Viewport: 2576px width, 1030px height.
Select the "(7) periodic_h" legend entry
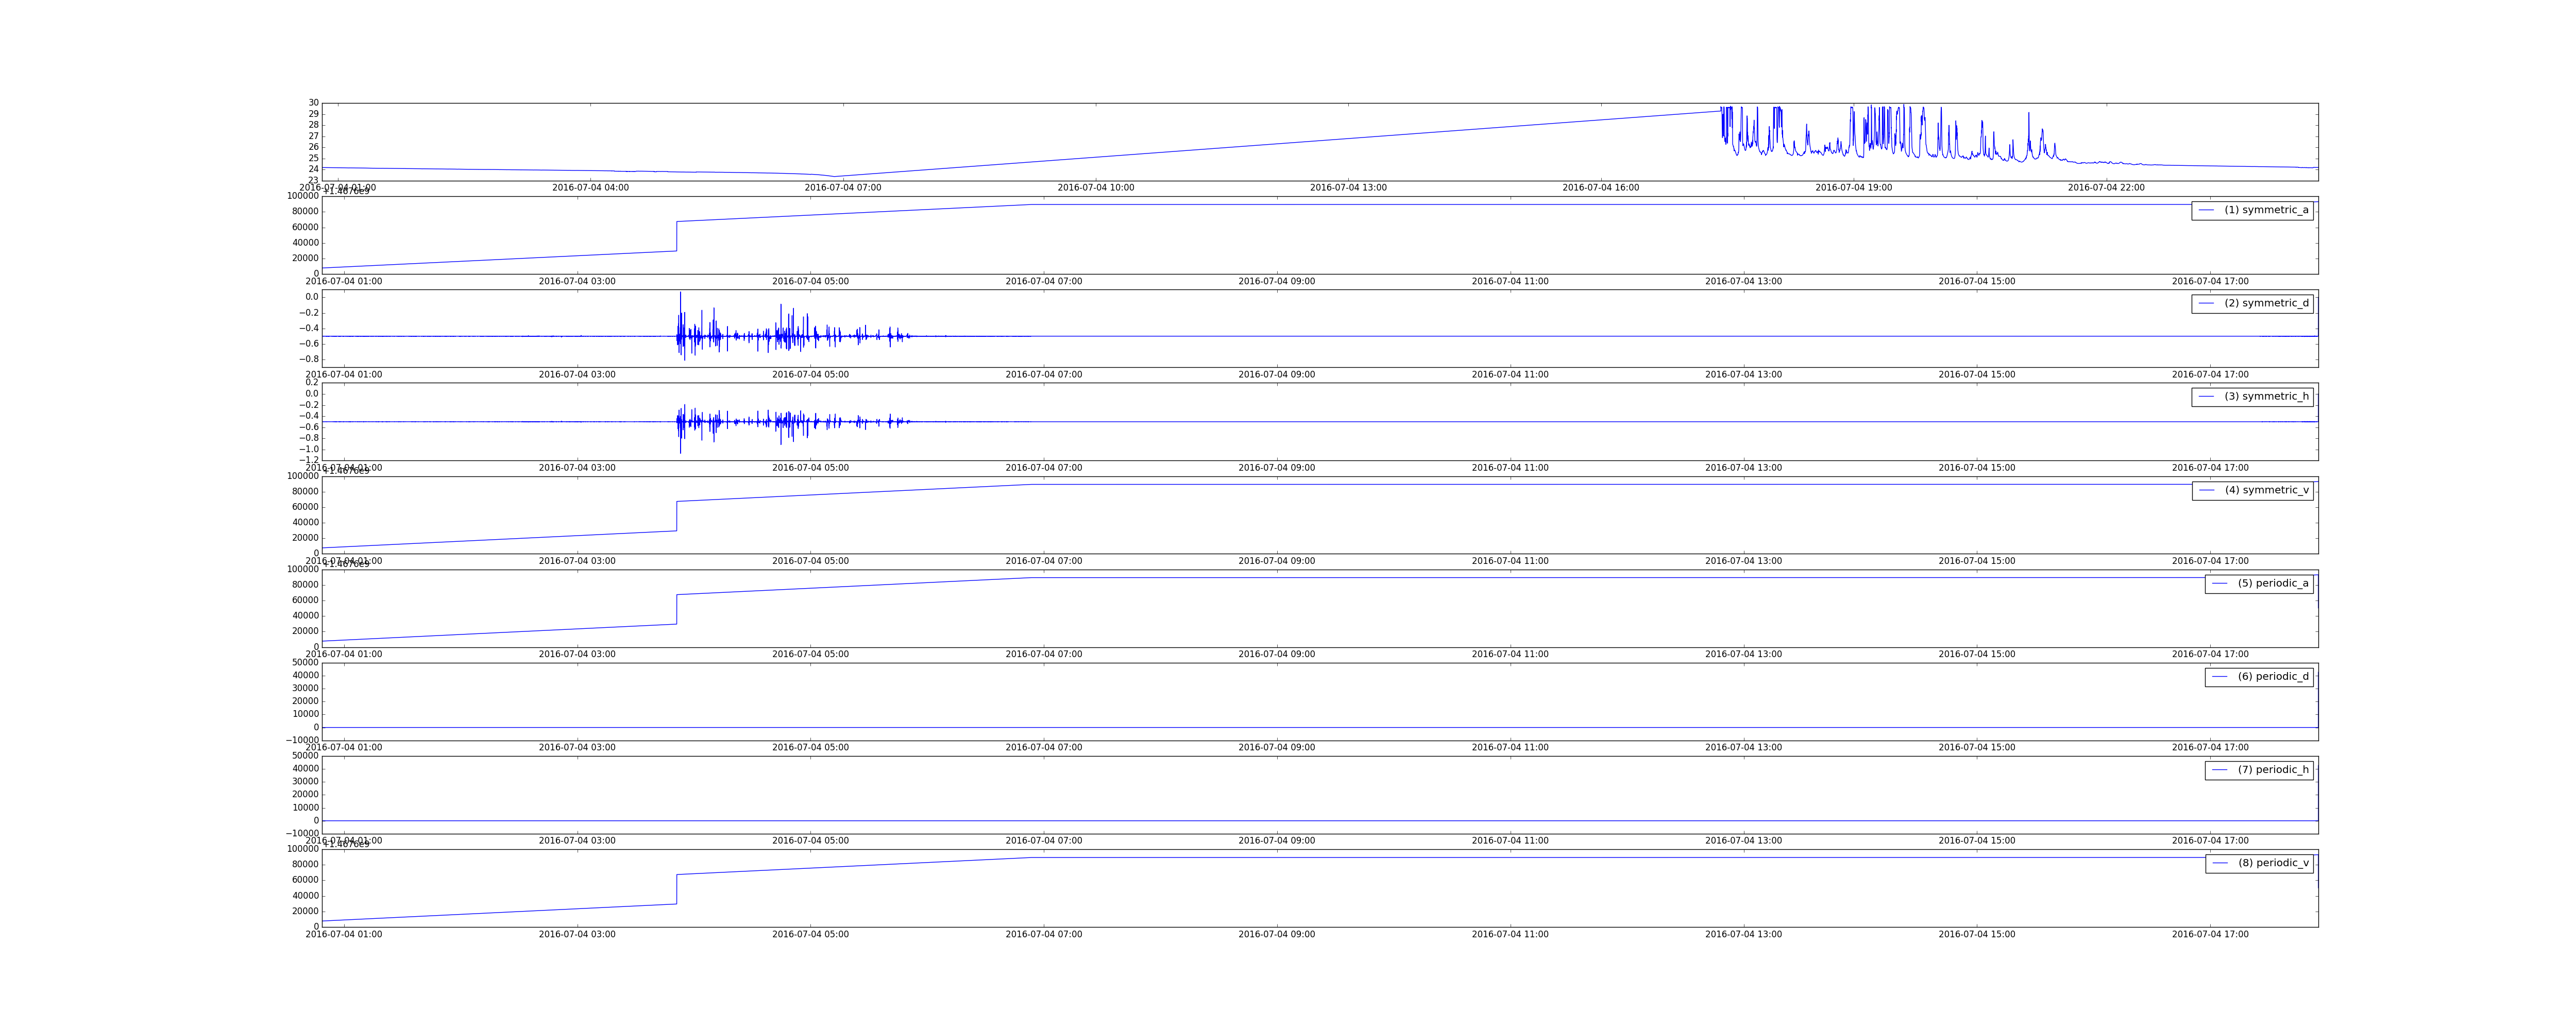2273,770
